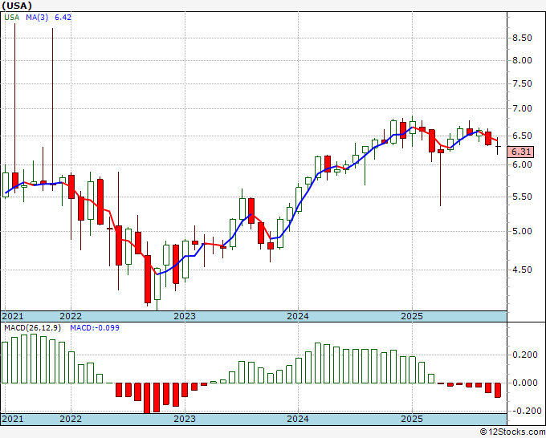Click the 8.50 price axis label
The width and height of the screenshot is (546, 438).
523,38
